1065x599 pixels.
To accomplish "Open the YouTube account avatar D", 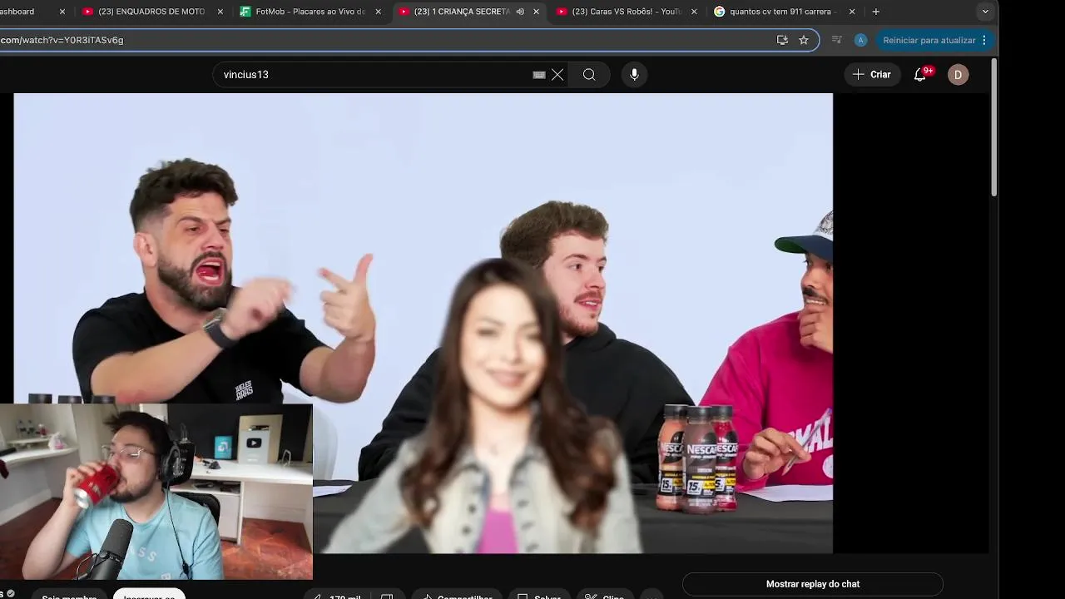I will point(958,75).
